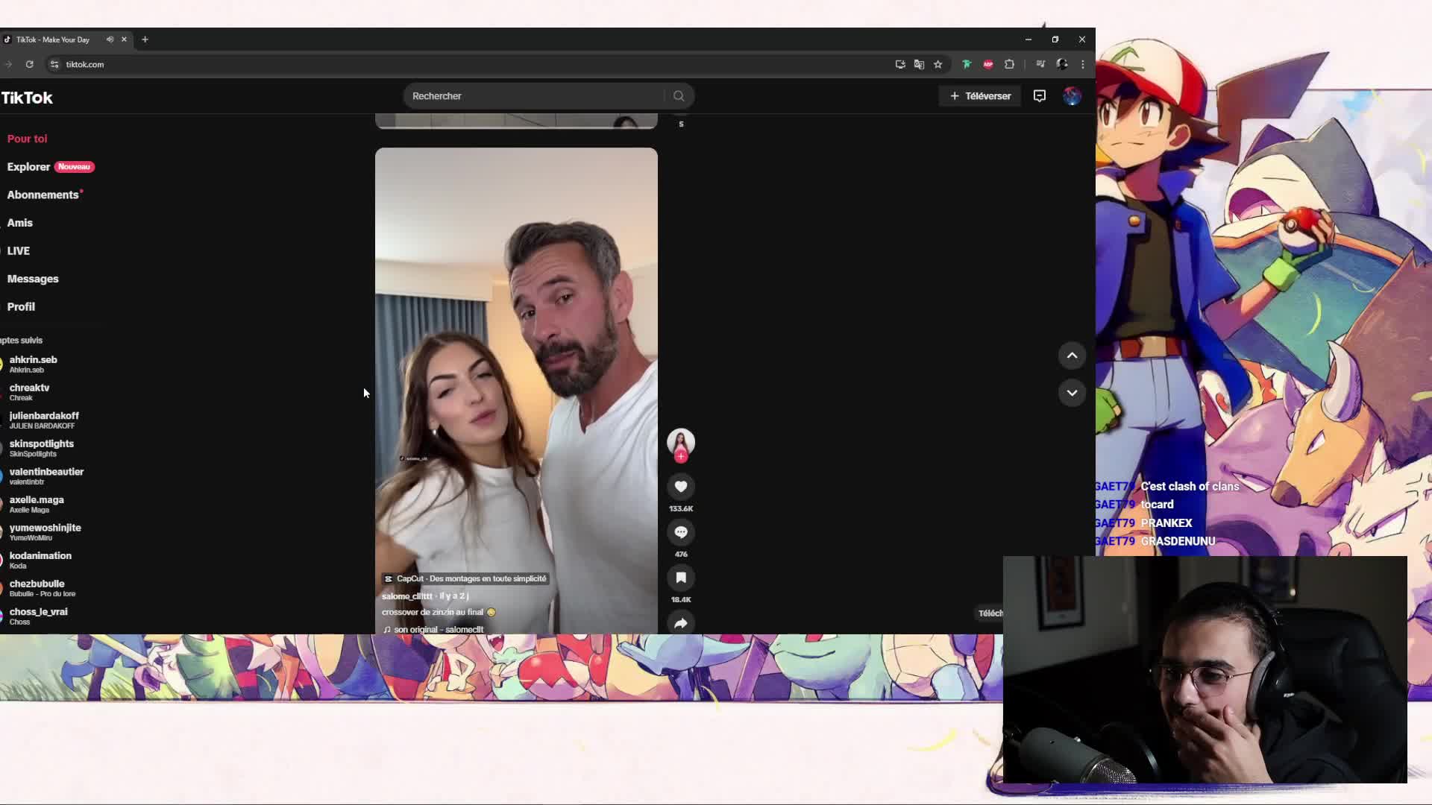The width and height of the screenshot is (1432, 805).
Task: Reload the page
Action: tap(30, 64)
